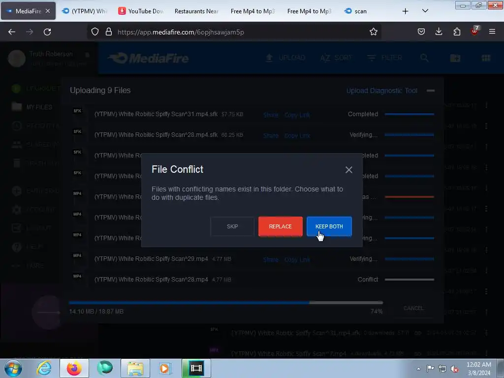Click the MY FILES sidebar item
This screenshot has height=378, width=504.
coord(32,107)
